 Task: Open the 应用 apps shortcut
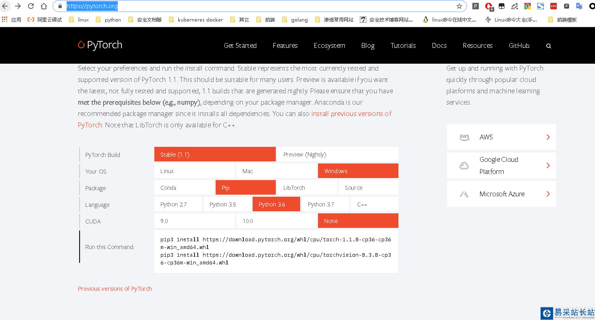[x=12, y=19]
